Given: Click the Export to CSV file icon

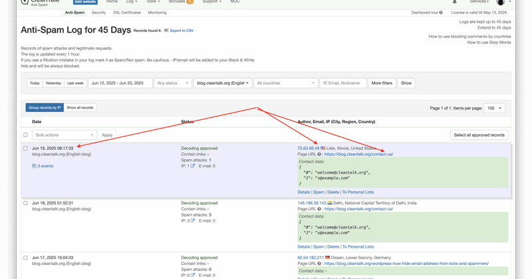Looking at the screenshot, I should pyautogui.click(x=166, y=30).
